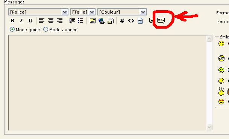Align text to the left

tap(42, 21)
